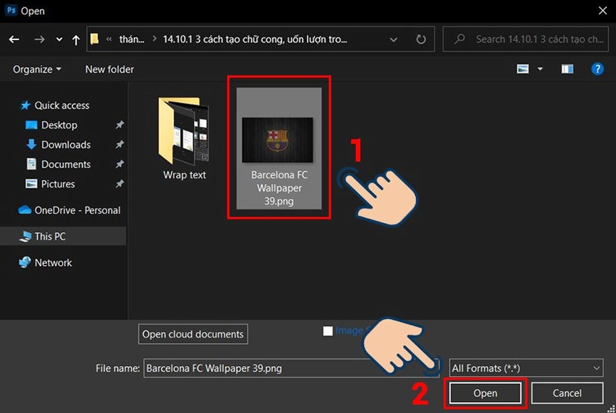Go back with the left arrow

(14, 39)
